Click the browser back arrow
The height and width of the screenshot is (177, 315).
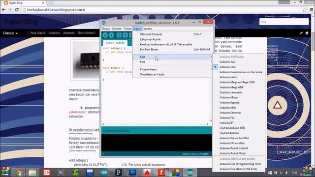(x=3, y=10)
